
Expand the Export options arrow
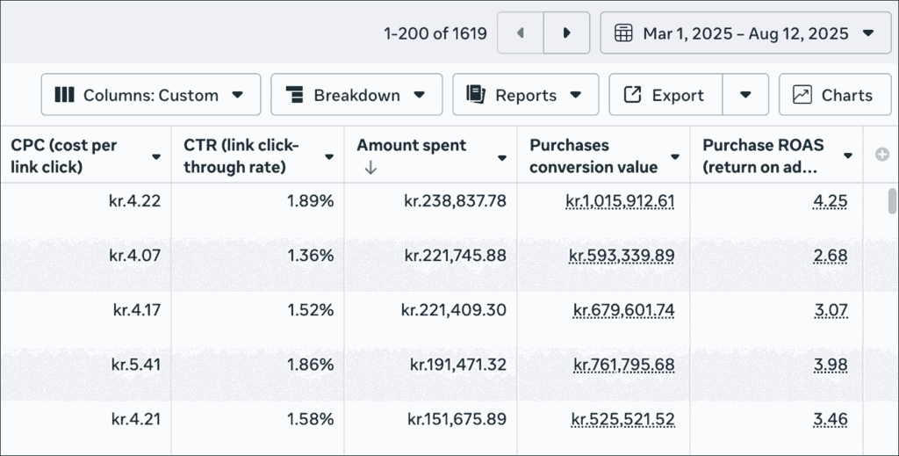(745, 95)
